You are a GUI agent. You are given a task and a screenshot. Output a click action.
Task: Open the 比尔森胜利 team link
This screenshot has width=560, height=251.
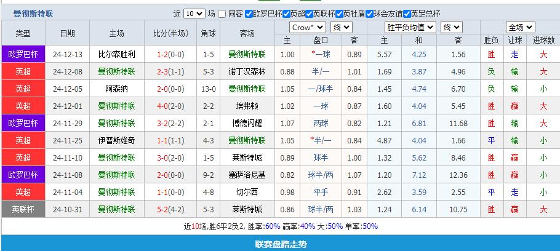point(116,54)
